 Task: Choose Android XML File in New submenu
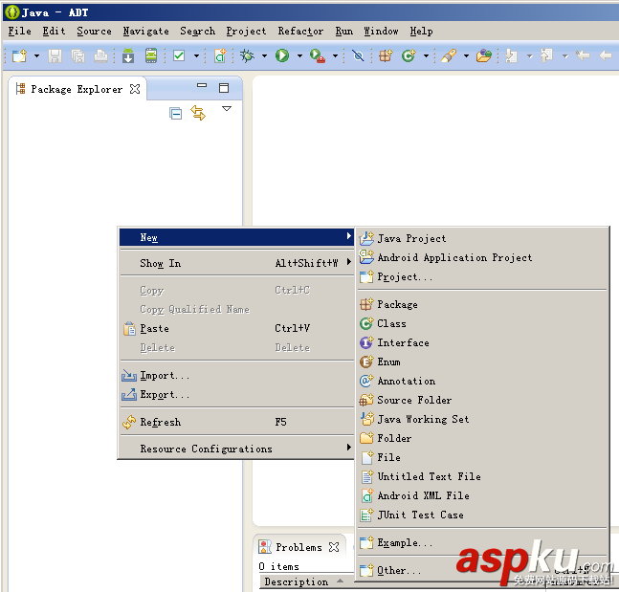pyautogui.click(x=482, y=495)
